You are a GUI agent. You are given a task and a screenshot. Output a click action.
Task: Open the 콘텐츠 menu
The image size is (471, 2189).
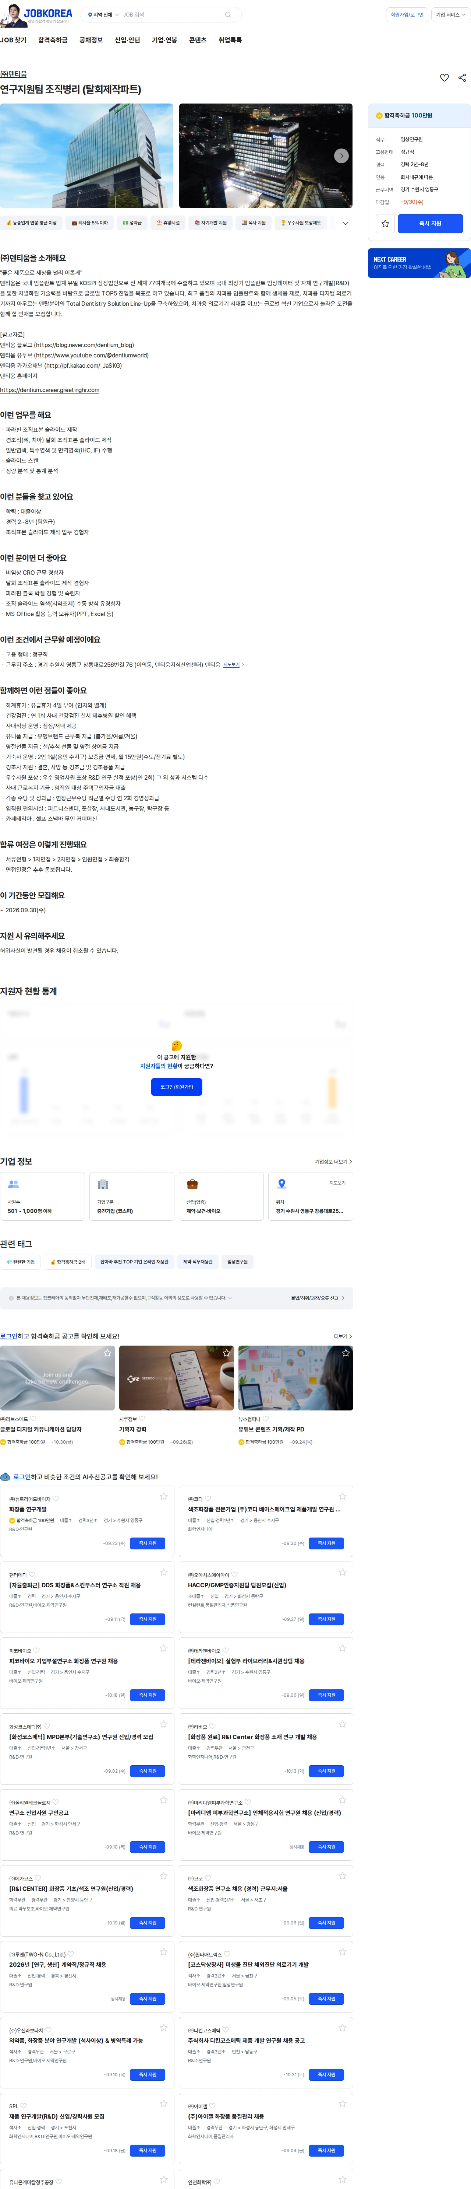[x=198, y=40]
